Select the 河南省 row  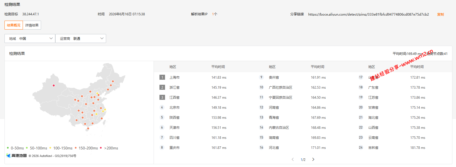[x=303, y=107]
